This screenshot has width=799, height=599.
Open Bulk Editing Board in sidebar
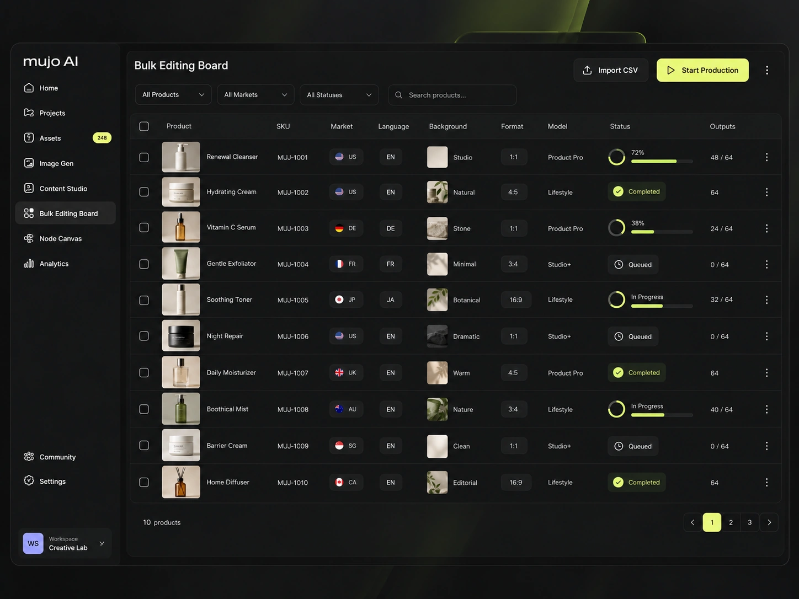point(65,213)
